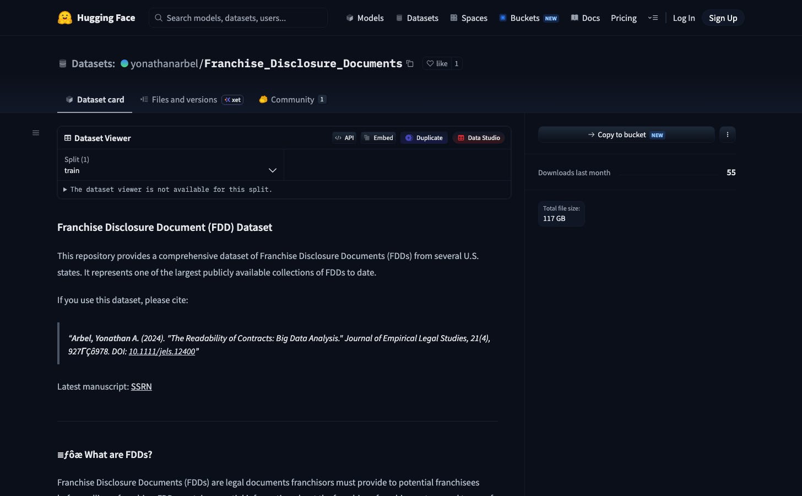Click the Sign Up button
The image size is (802, 496).
[x=723, y=18]
